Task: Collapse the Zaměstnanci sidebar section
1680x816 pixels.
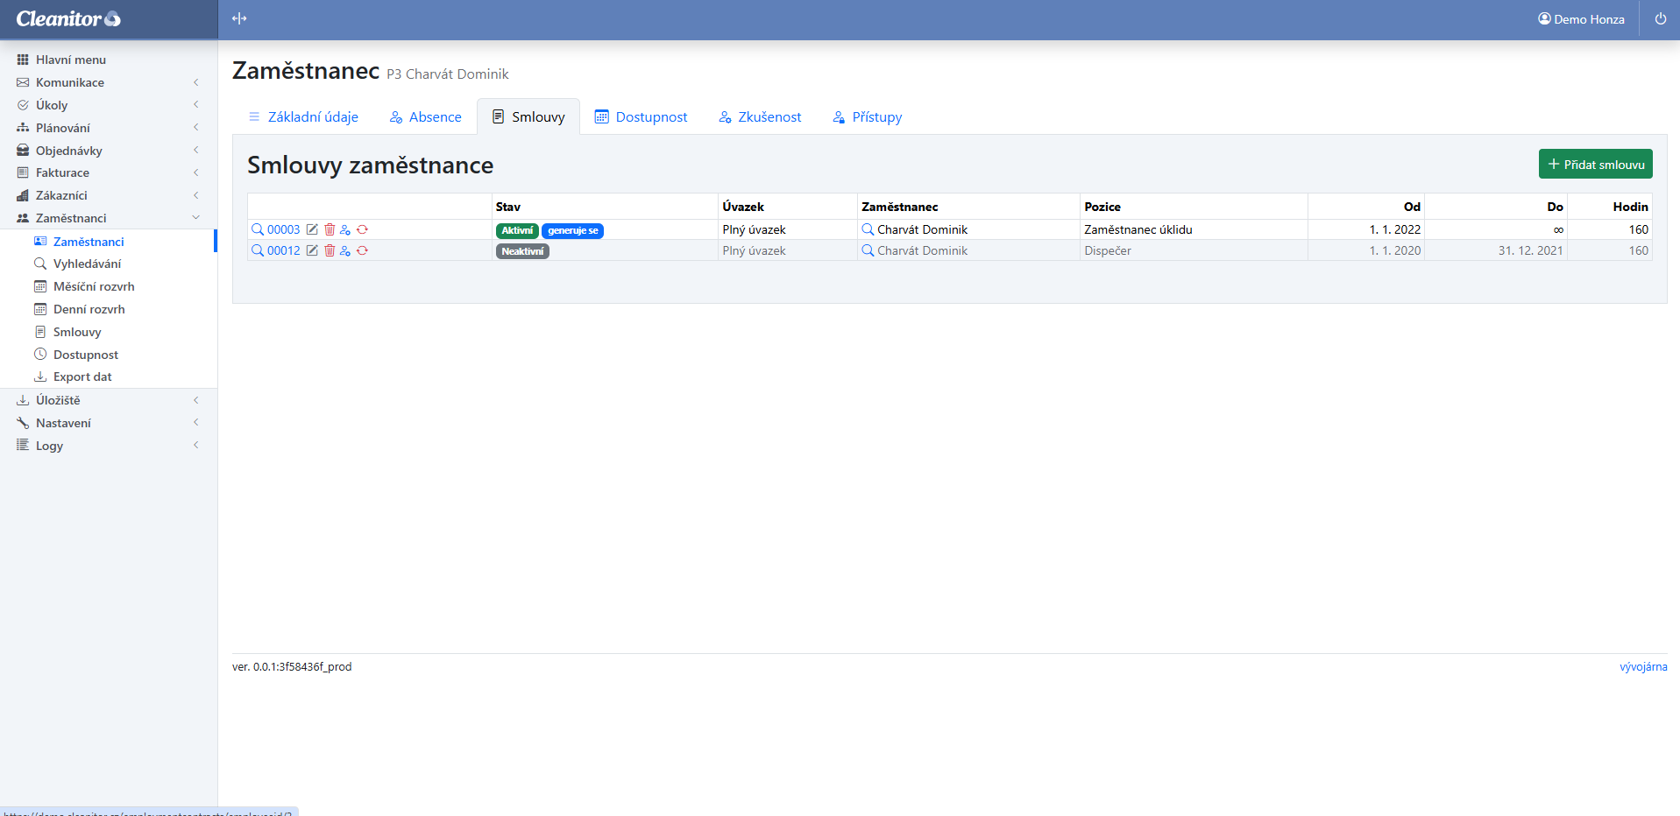Action: click(71, 218)
